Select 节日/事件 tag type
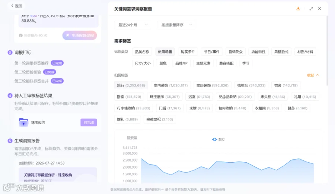335x194 pixels. tap(211, 52)
